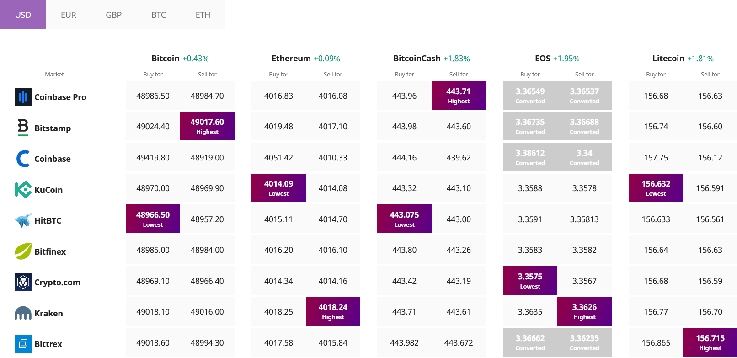Select Crypto.com's lowest EOS buy price 3.3575

click(530, 280)
